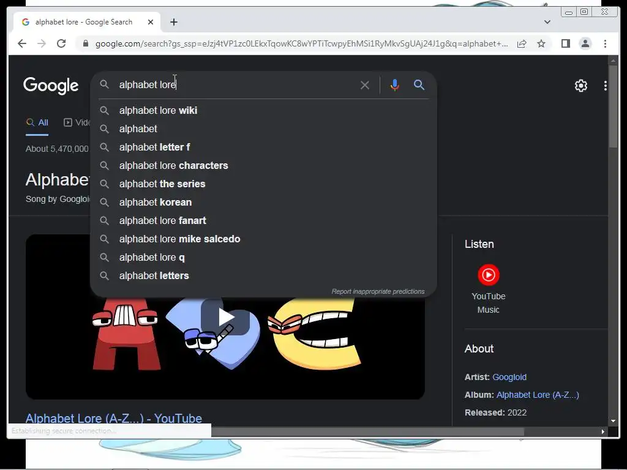The height and width of the screenshot is (470, 627).
Task: Open Google quick settings gear
Action: (x=581, y=86)
